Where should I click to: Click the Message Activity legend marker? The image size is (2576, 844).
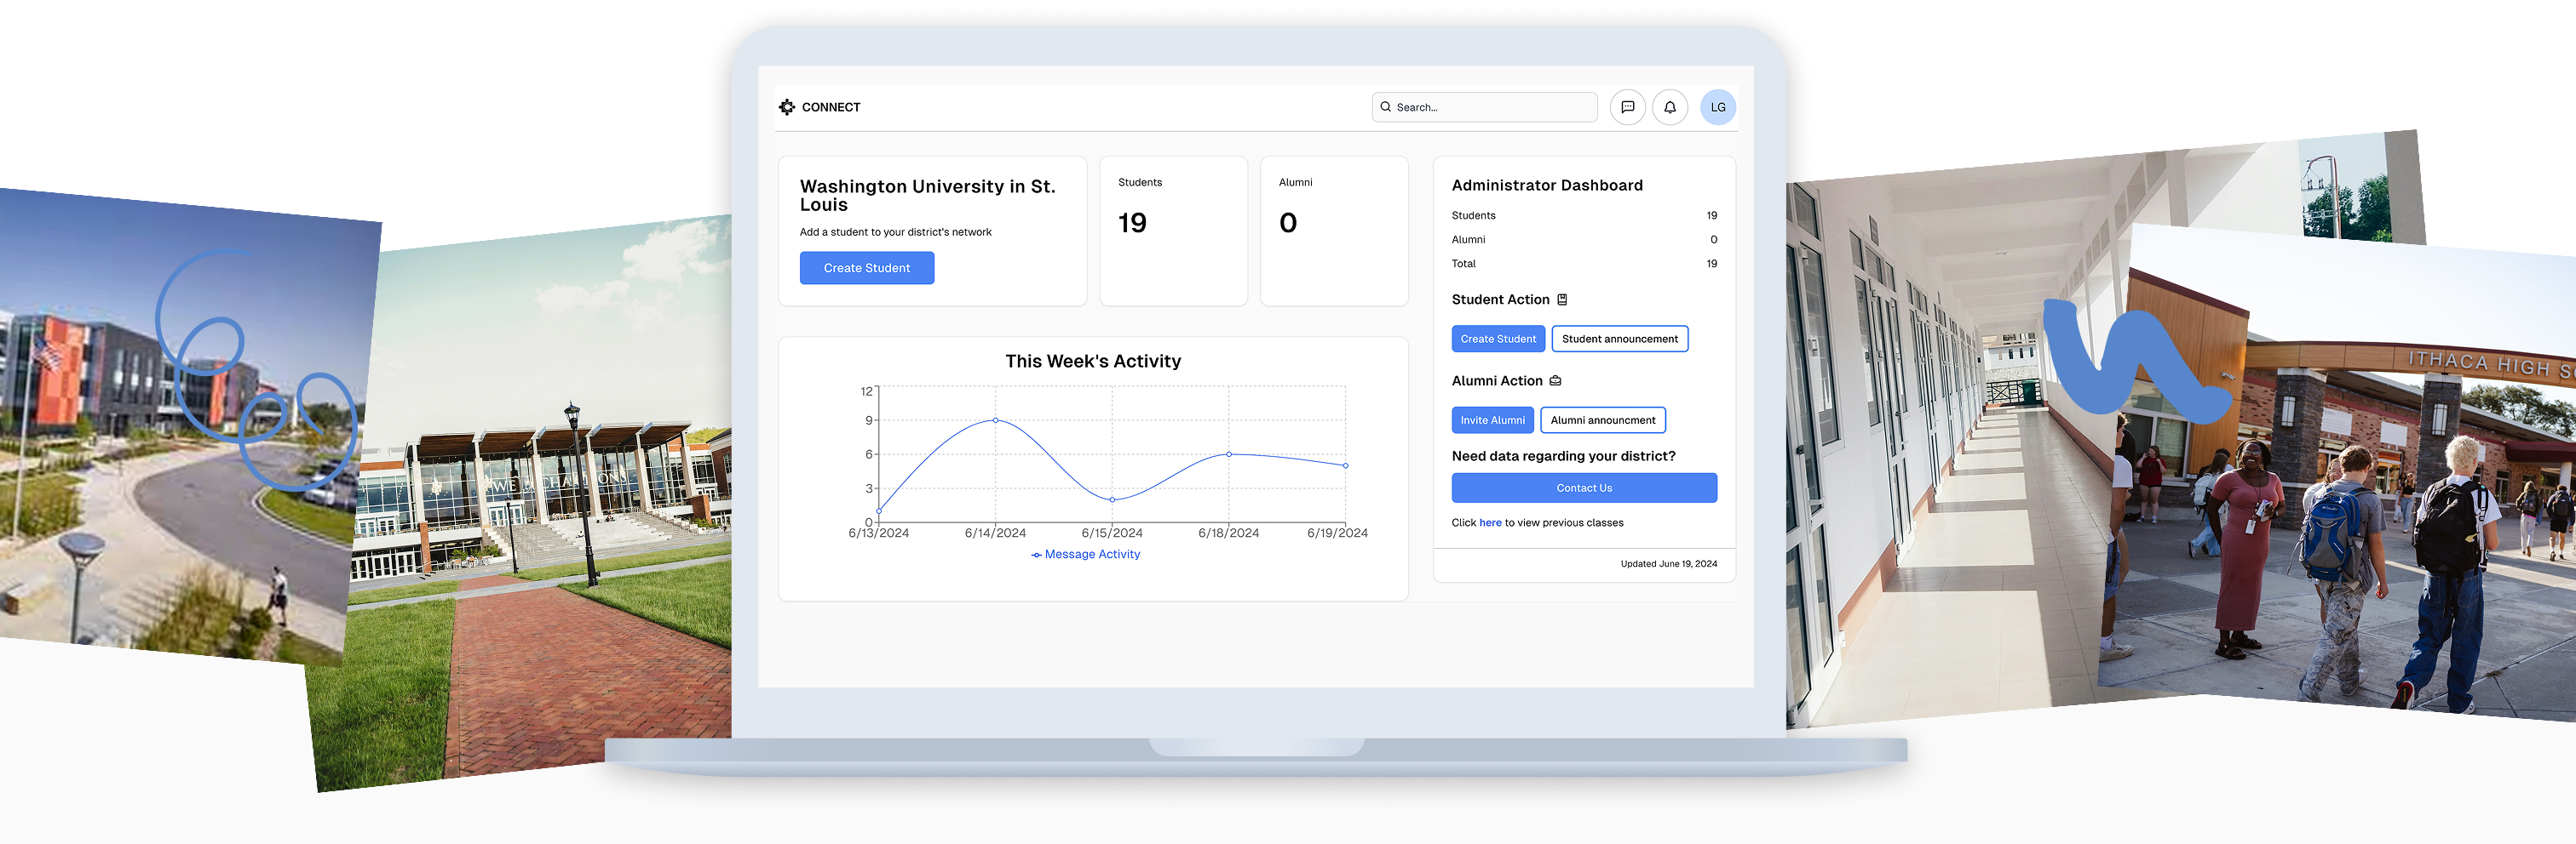(1036, 556)
